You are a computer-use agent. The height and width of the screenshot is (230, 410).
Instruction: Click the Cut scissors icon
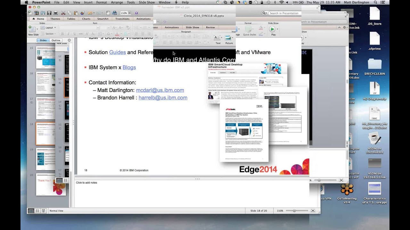coord(63,13)
